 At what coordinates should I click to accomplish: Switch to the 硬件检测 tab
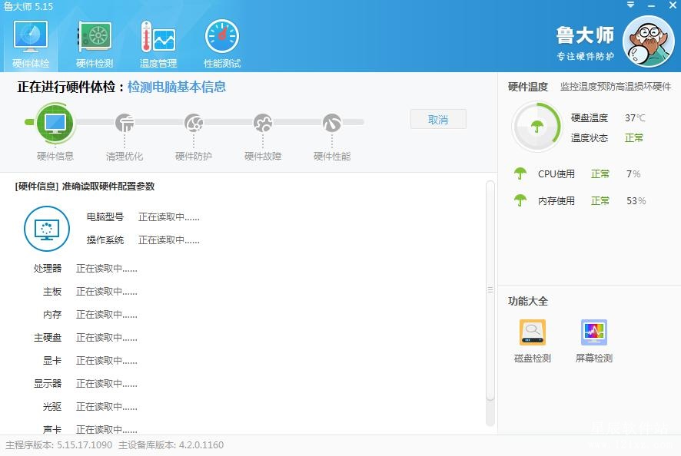95,45
